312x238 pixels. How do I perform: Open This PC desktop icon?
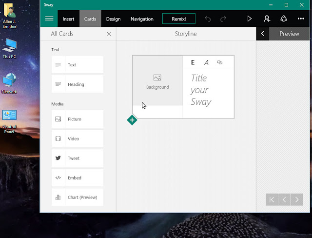click(x=10, y=48)
